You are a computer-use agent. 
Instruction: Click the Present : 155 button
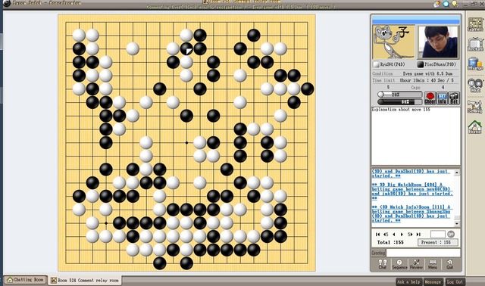pos(438,242)
